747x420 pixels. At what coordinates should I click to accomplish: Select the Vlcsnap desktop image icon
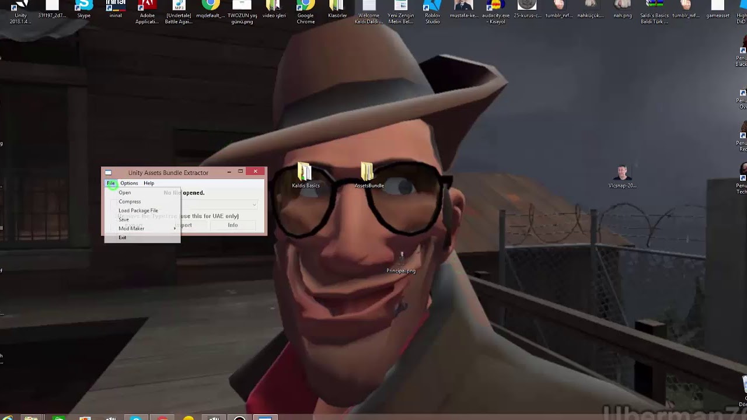coord(623,177)
